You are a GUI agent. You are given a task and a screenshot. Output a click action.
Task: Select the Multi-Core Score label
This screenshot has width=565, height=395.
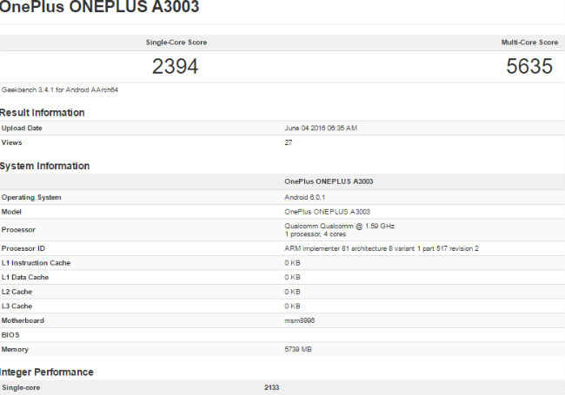529,43
